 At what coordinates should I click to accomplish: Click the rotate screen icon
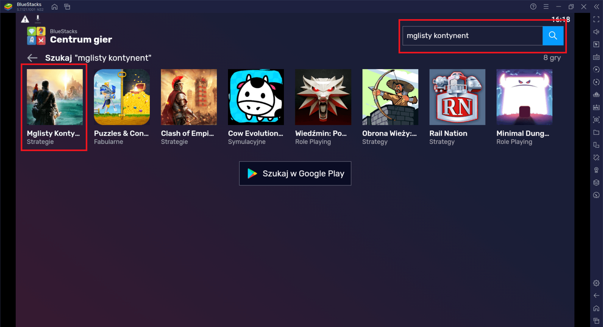click(596, 157)
